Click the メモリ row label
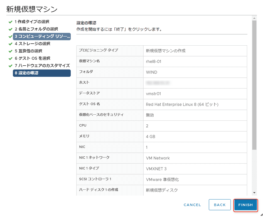Viewport: 263px width, 217px height. tap(84, 136)
